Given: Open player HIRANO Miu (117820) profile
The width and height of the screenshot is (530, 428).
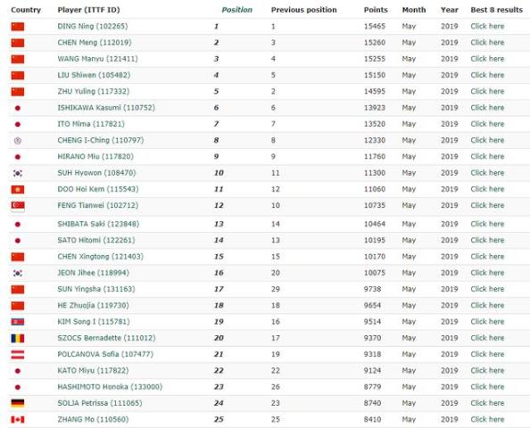Looking at the screenshot, I should click(x=95, y=156).
